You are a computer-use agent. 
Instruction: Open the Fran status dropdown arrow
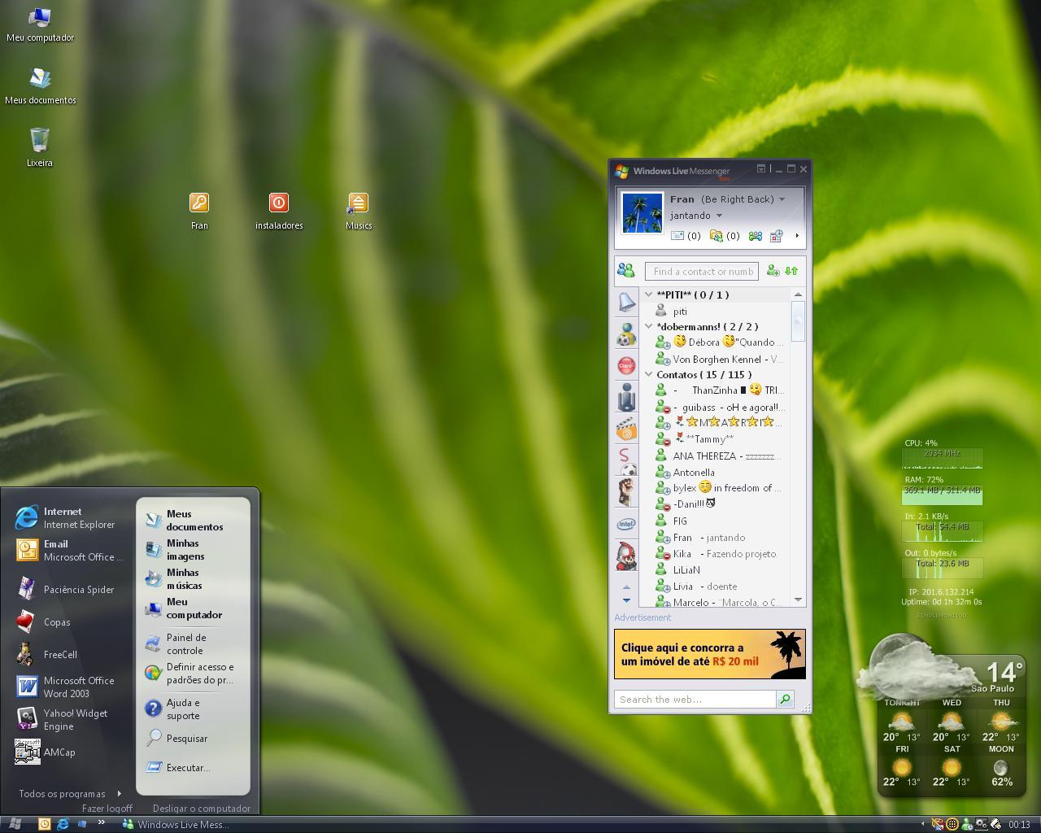[782, 199]
